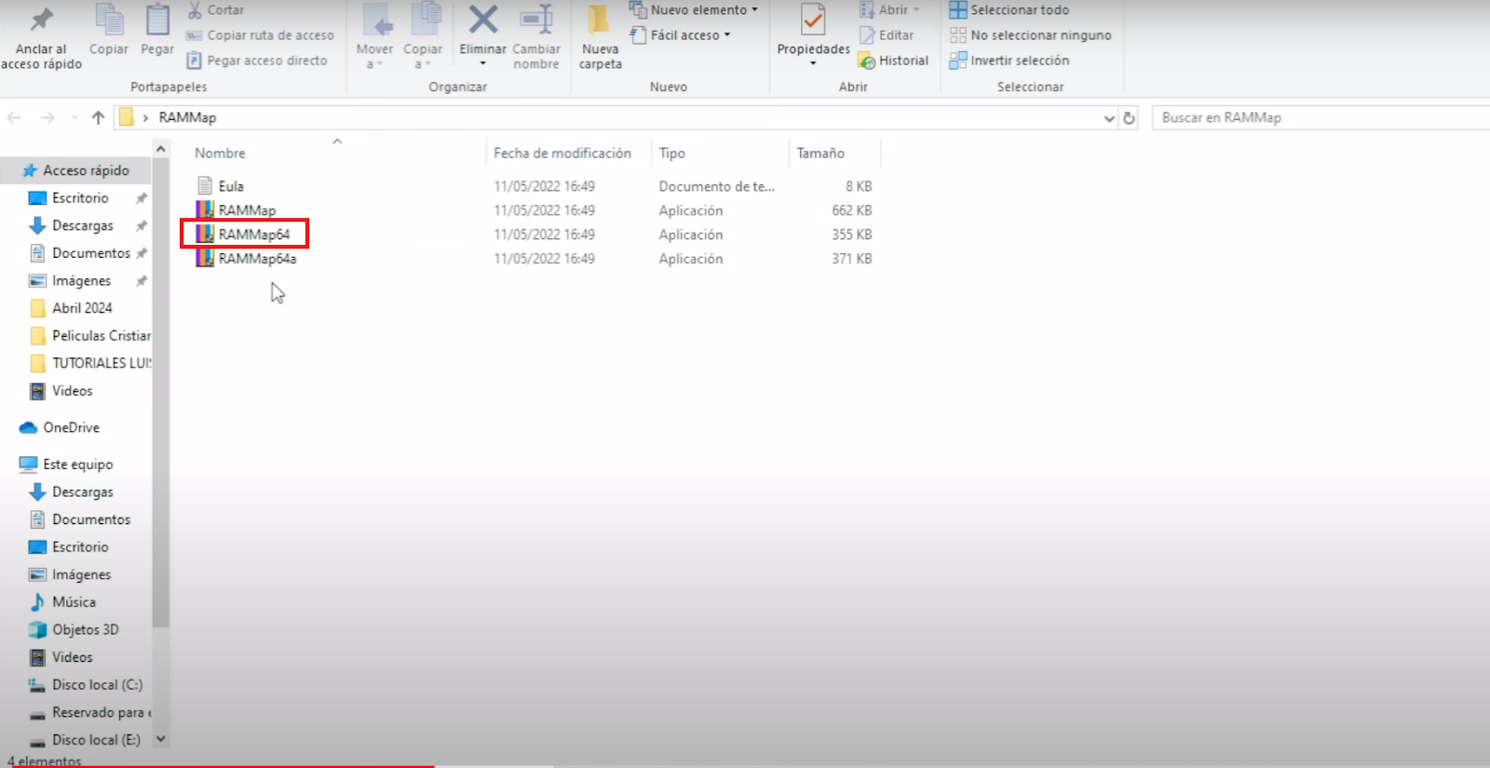Image resolution: width=1490 pixels, height=768 pixels.
Task: Click Cambiar nombre icon
Action: 536,20
